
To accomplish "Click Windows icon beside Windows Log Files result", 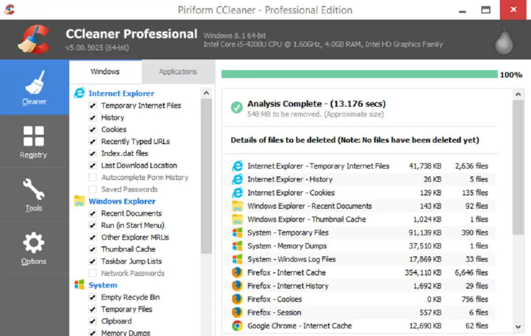I will point(238,259).
